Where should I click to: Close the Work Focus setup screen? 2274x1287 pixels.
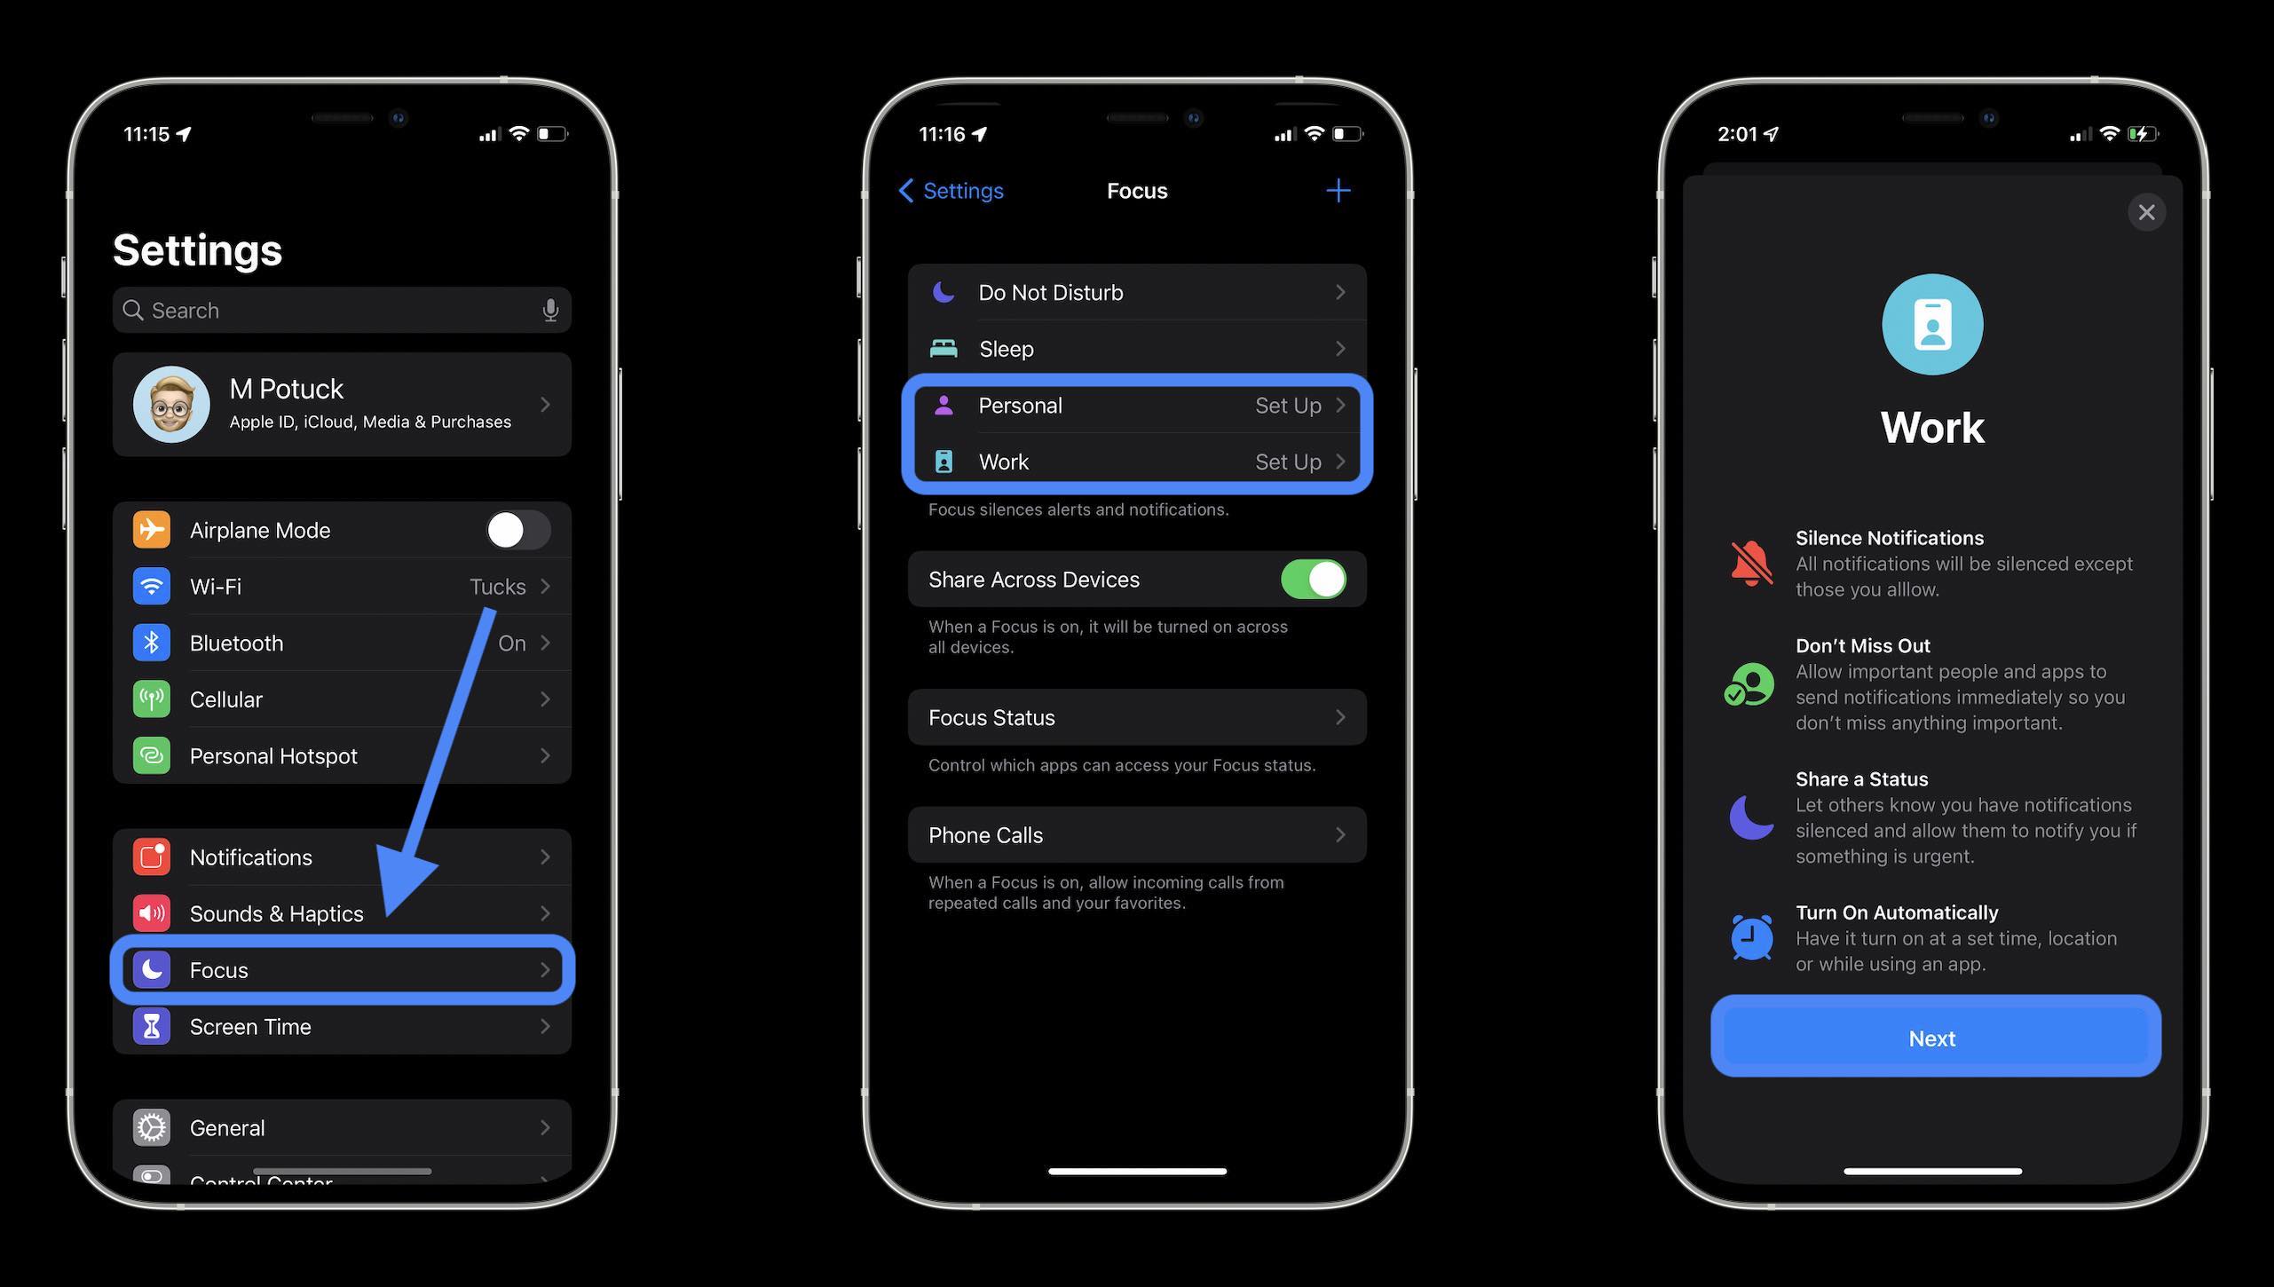(x=2146, y=211)
